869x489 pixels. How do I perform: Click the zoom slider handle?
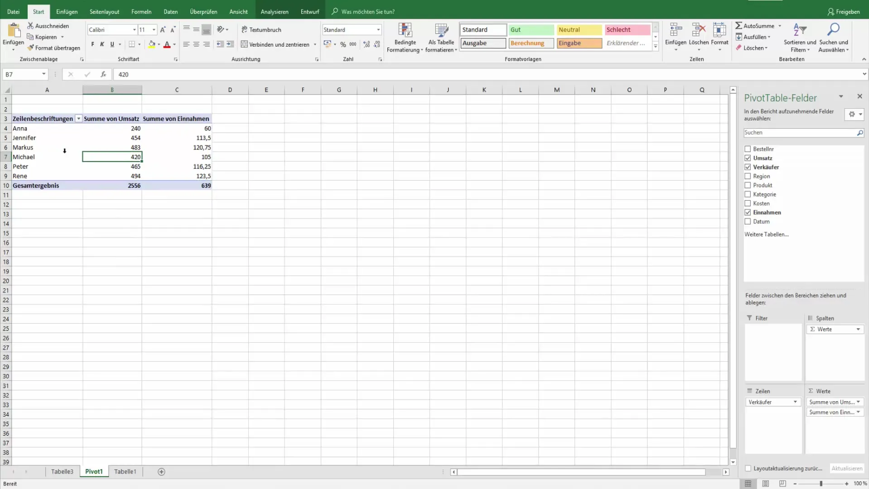821,484
